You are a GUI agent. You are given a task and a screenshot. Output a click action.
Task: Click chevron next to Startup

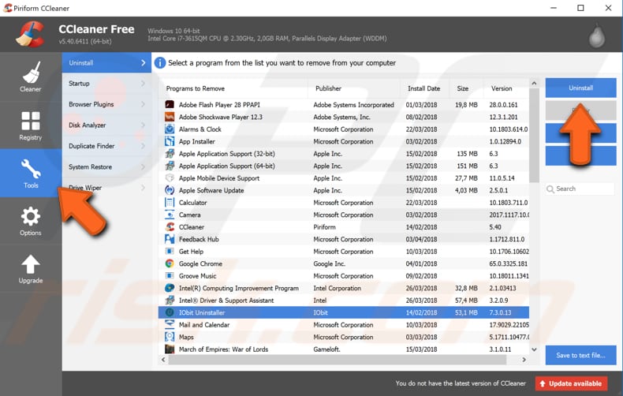pyautogui.click(x=143, y=84)
